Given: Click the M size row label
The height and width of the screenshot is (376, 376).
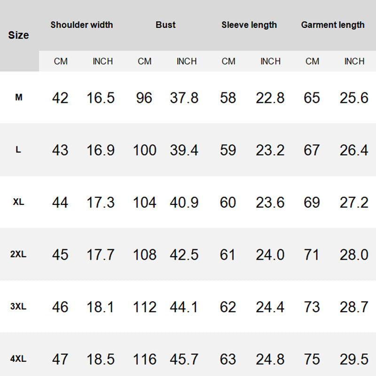Looking at the screenshot, I should [19, 98].
